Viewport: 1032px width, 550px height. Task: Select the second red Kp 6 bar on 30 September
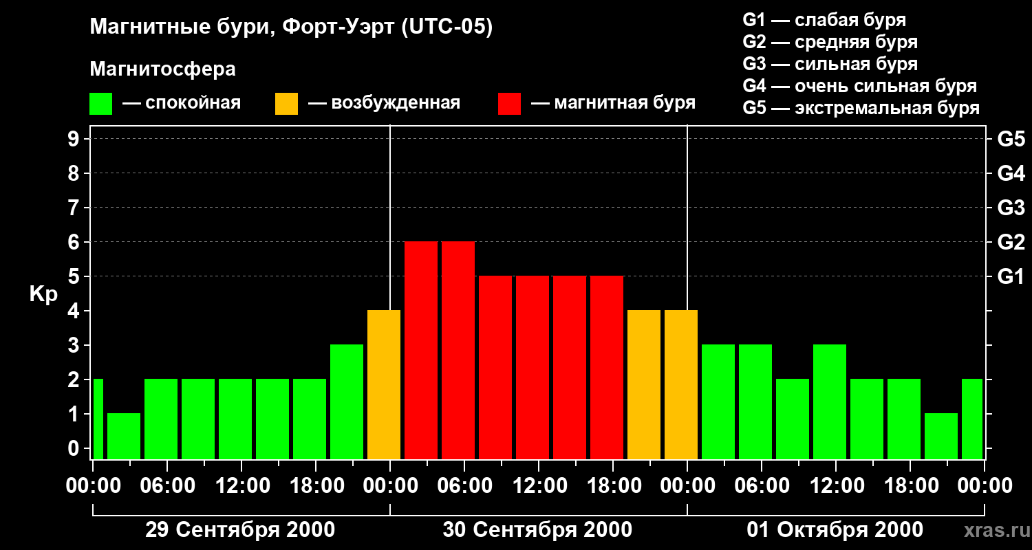click(458, 350)
